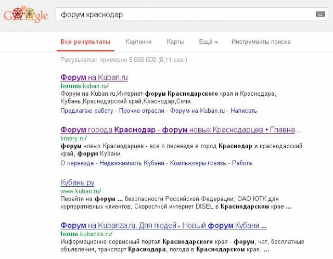The width and height of the screenshot is (333, 259).
Task: Expand the 'Ещё' dropdown menu
Action: pyautogui.click(x=208, y=42)
